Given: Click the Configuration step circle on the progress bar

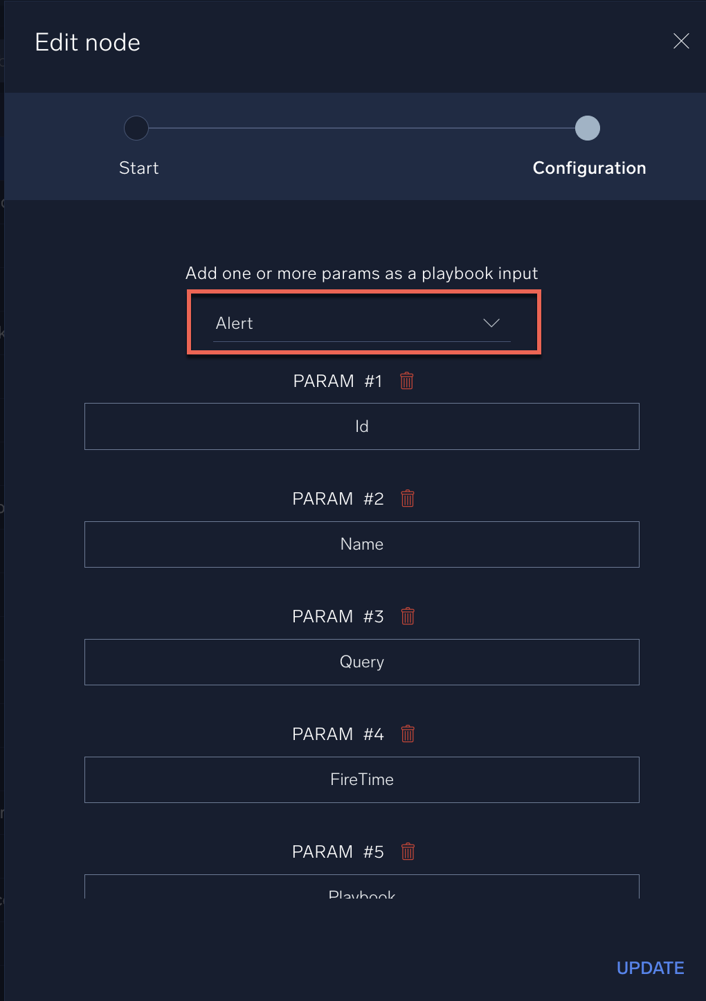Looking at the screenshot, I should [588, 128].
